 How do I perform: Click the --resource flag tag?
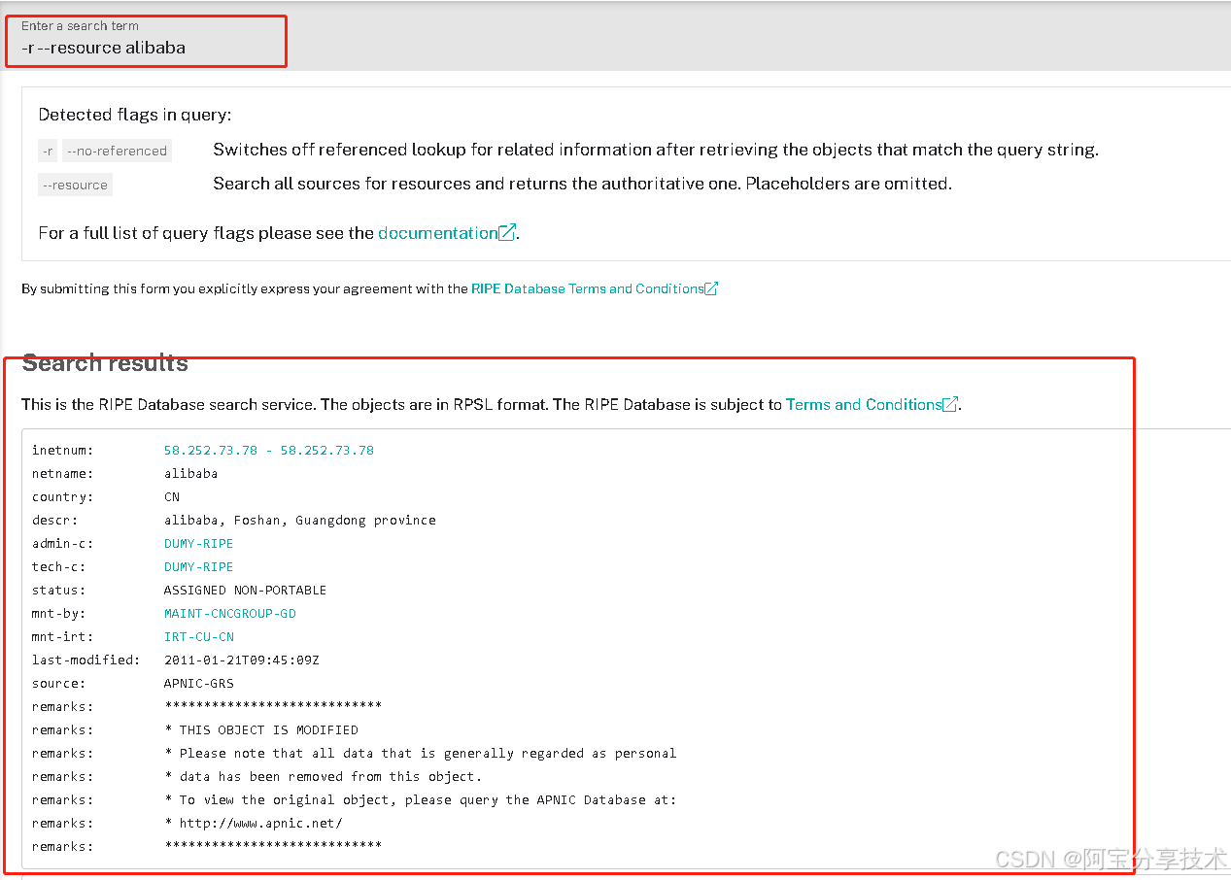(x=76, y=185)
